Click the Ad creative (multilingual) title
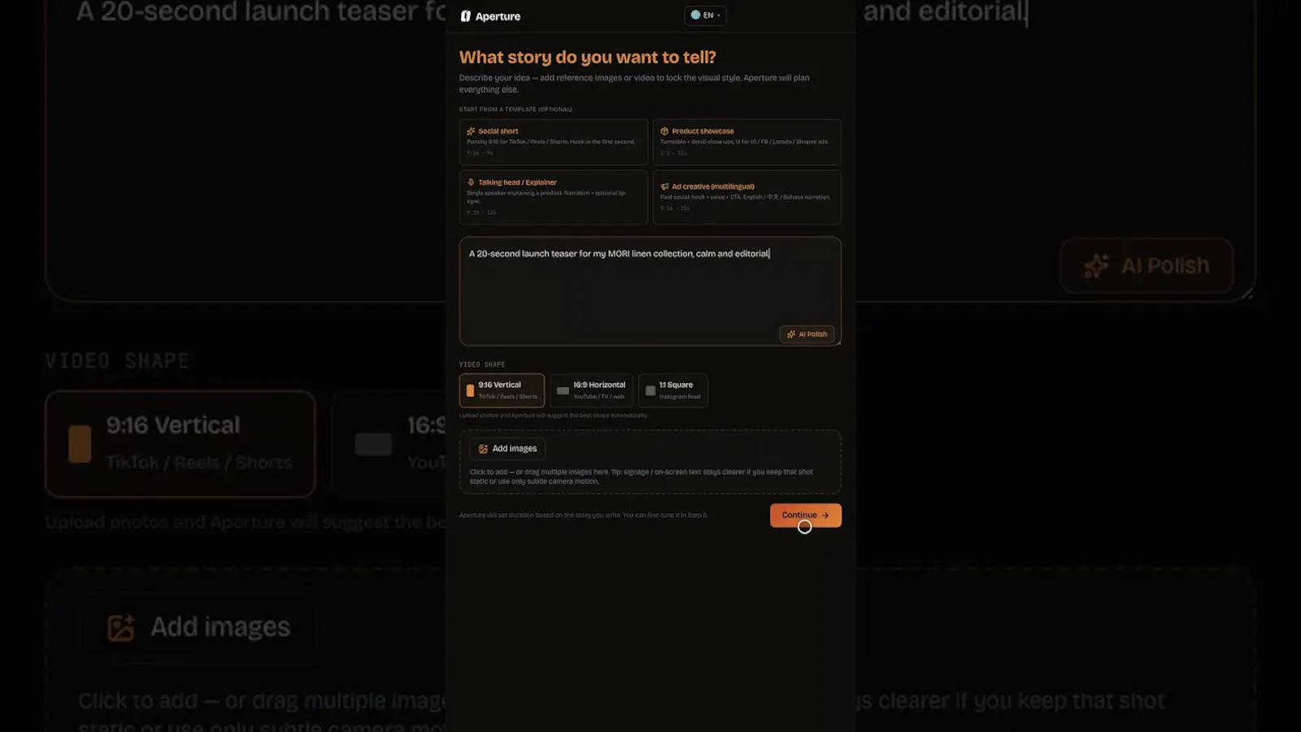Image resolution: width=1301 pixels, height=732 pixels. point(712,186)
